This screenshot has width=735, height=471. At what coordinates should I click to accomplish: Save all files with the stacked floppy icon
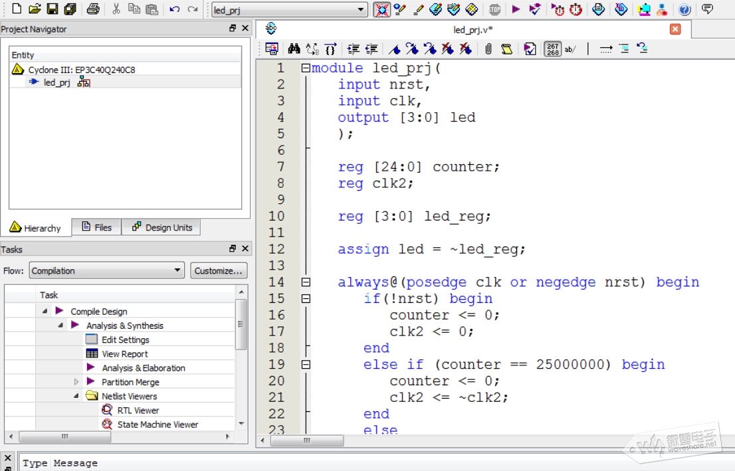coord(70,9)
